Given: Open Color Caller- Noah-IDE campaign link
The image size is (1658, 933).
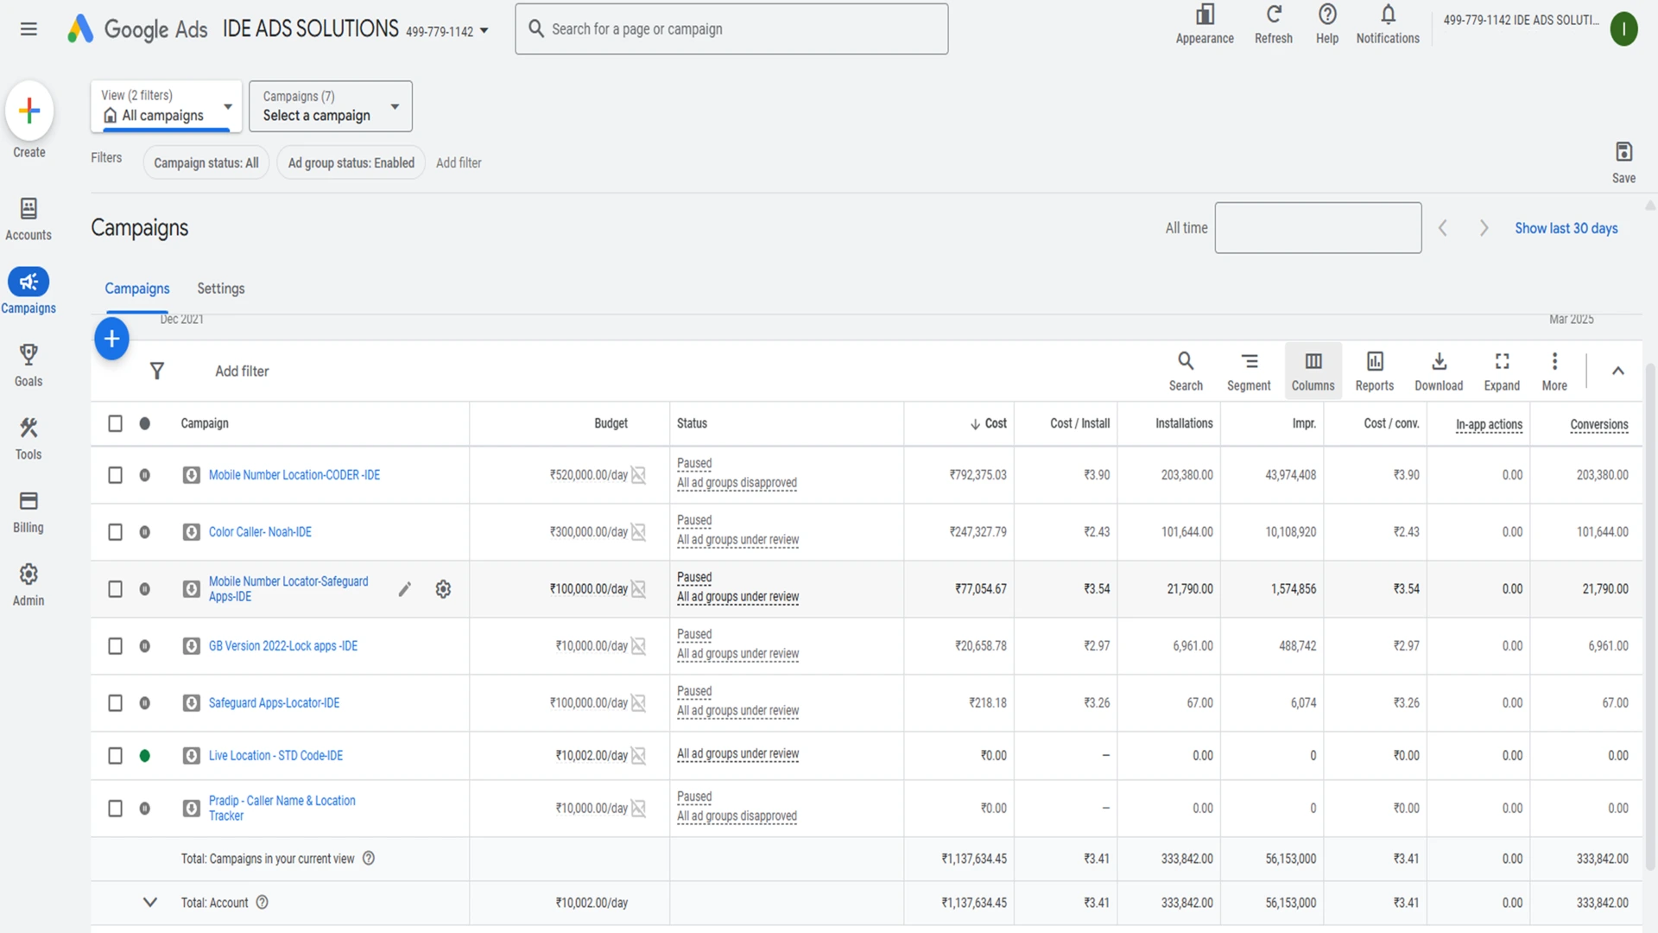Looking at the screenshot, I should [x=260, y=532].
